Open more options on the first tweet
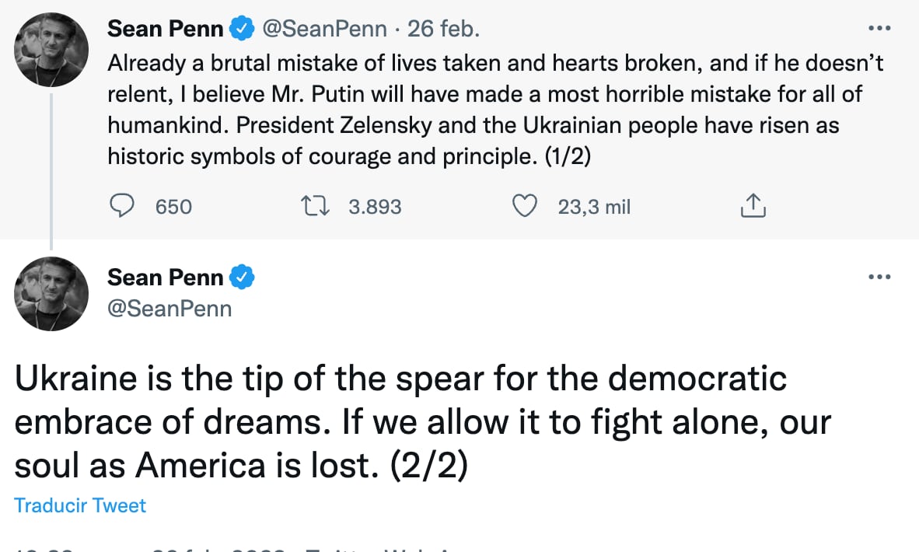This screenshot has width=919, height=552. 879,29
